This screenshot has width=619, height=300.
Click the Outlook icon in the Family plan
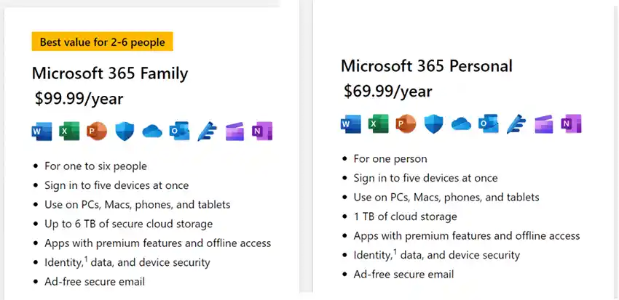(x=178, y=131)
